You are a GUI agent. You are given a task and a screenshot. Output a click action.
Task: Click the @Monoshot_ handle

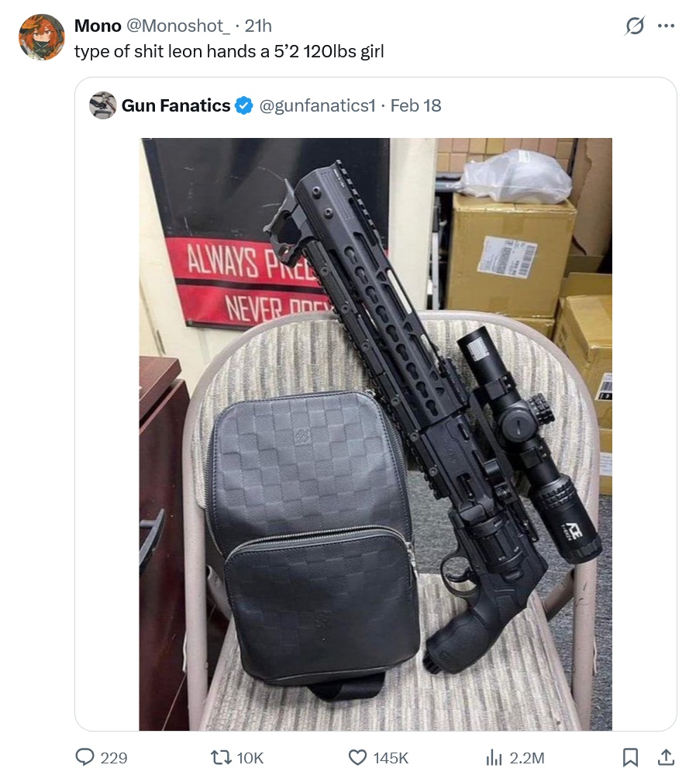click(177, 26)
